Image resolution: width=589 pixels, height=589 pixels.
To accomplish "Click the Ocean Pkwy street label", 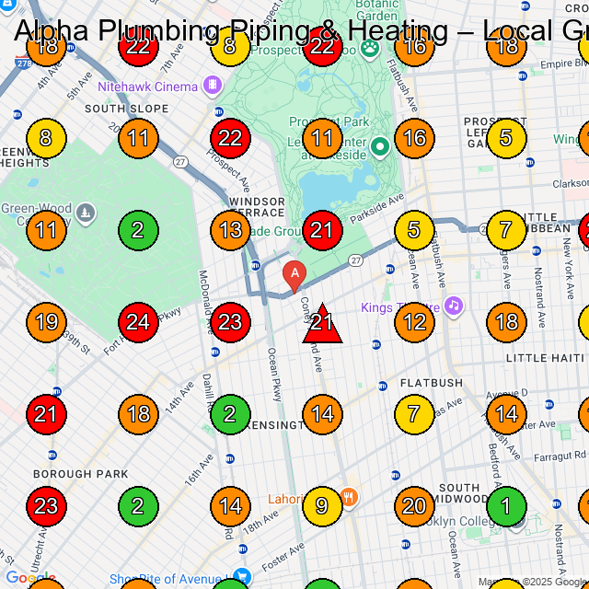I will point(274,375).
